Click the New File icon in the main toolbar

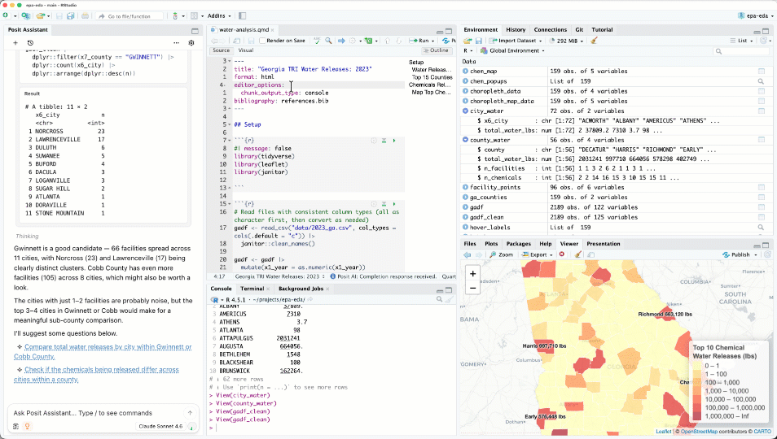(x=6, y=15)
